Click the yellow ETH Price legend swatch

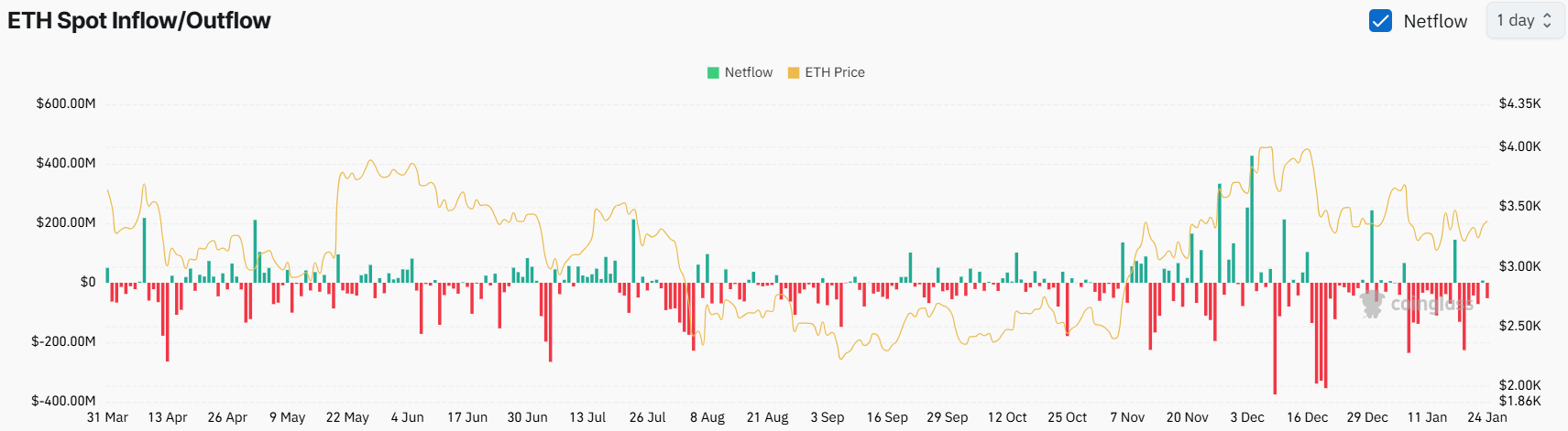coord(794,72)
